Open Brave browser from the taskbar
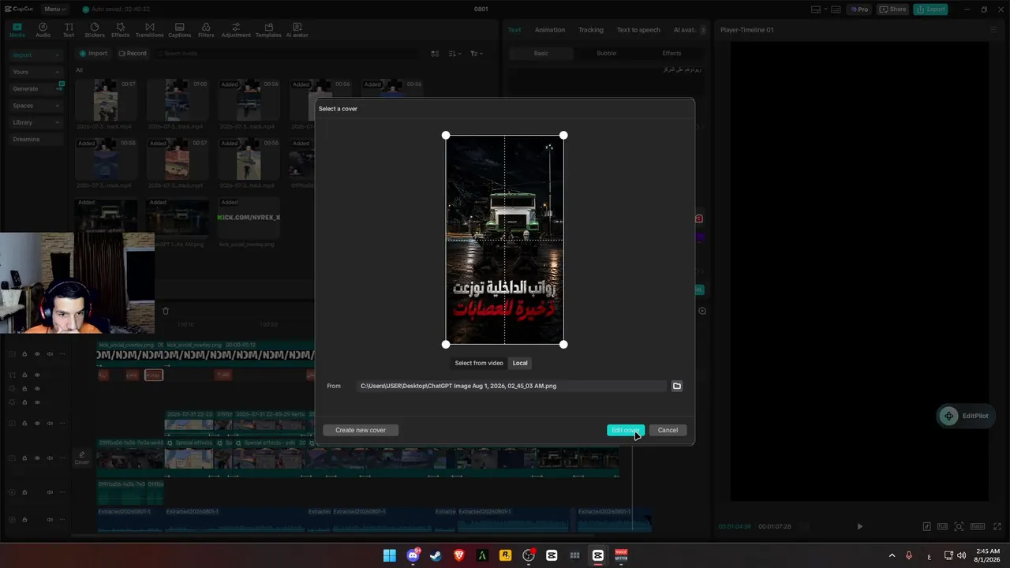 pyautogui.click(x=459, y=555)
